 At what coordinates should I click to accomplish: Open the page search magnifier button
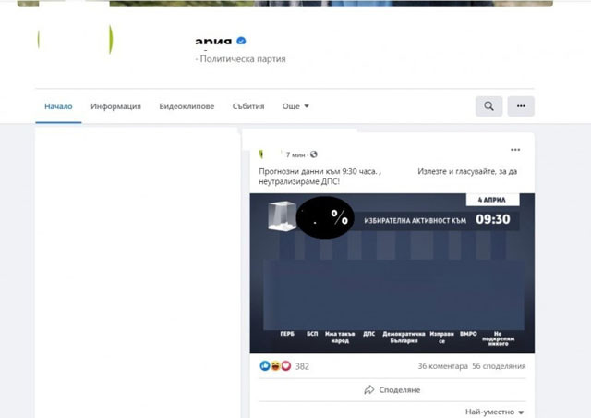[x=488, y=106]
